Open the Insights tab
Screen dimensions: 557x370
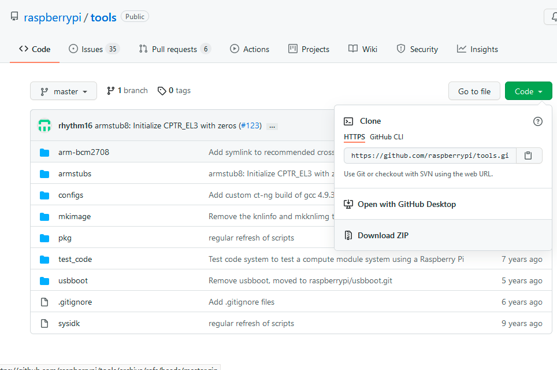tap(477, 49)
